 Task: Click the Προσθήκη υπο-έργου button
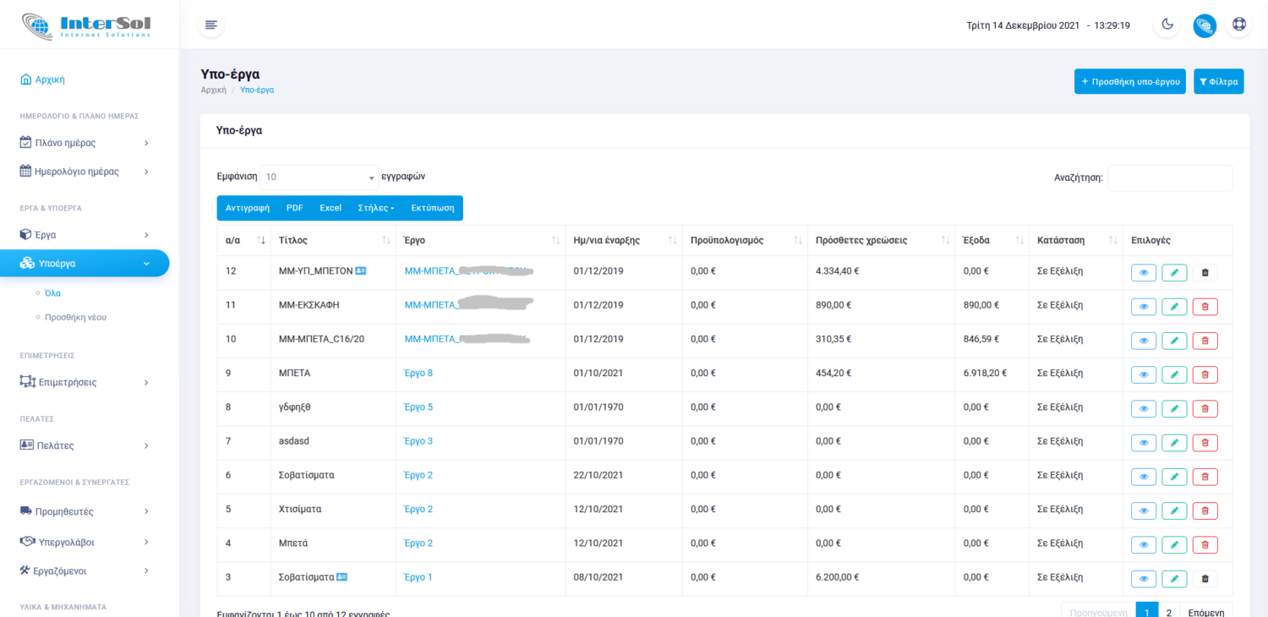pos(1129,82)
